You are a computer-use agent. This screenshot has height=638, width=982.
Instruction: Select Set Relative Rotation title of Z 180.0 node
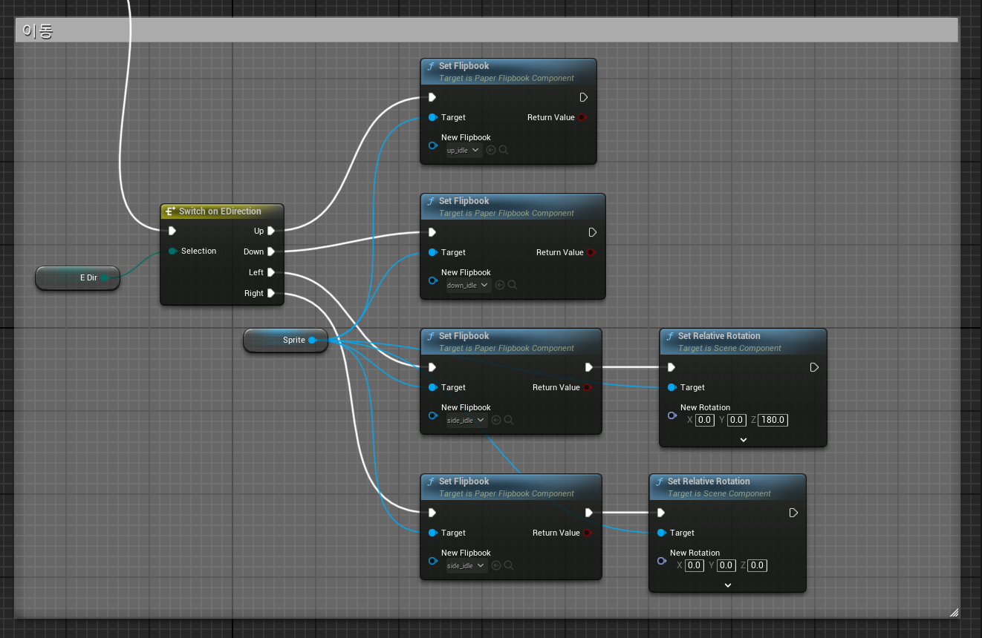[719, 336]
